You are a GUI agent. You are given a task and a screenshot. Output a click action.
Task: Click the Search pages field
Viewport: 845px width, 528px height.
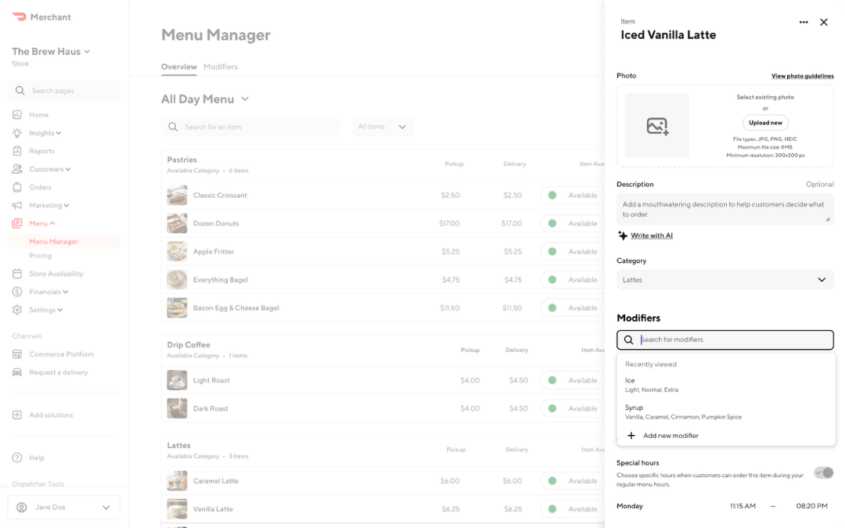(64, 91)
